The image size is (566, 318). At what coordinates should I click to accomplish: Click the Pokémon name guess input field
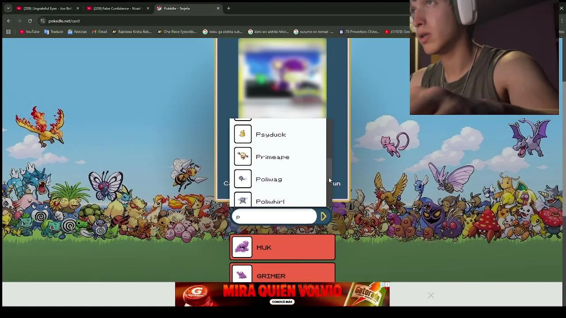pos(274,217)
